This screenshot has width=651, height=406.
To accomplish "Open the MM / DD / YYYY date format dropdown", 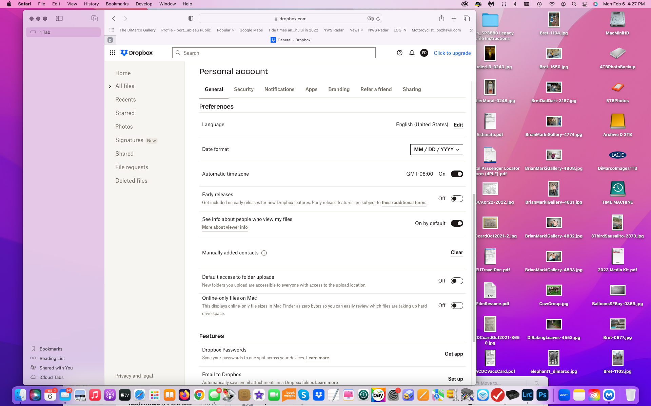I will click(437, 150).
